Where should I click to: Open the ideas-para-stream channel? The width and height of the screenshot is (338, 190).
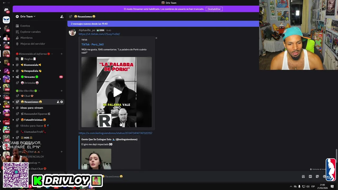point(32,108)
